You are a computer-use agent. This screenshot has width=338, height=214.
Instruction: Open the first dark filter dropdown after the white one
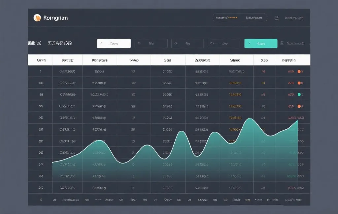point(151,43)
